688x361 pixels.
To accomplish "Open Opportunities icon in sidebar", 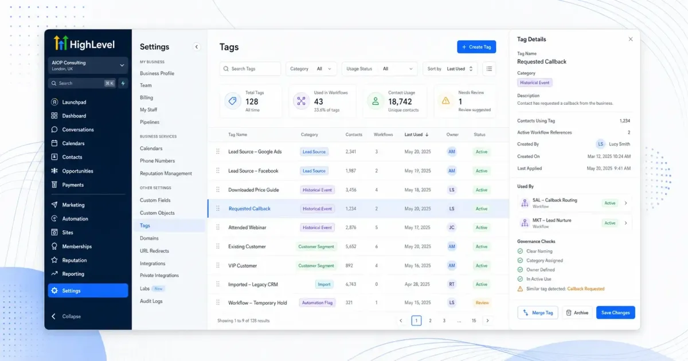I will click(54, 171).
